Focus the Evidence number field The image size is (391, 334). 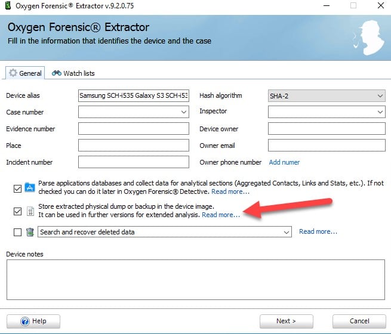click(133, 128)
